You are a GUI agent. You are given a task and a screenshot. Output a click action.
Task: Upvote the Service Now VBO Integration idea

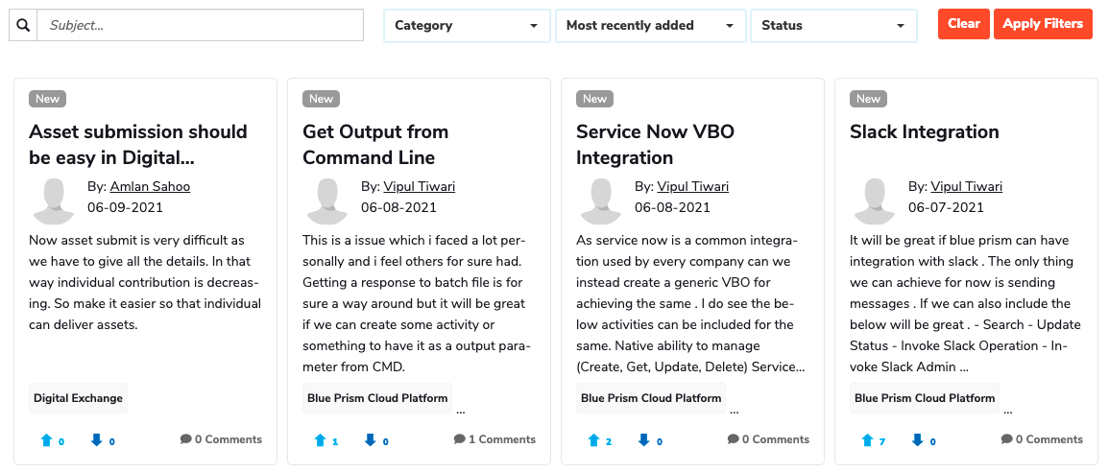point(594,440)
